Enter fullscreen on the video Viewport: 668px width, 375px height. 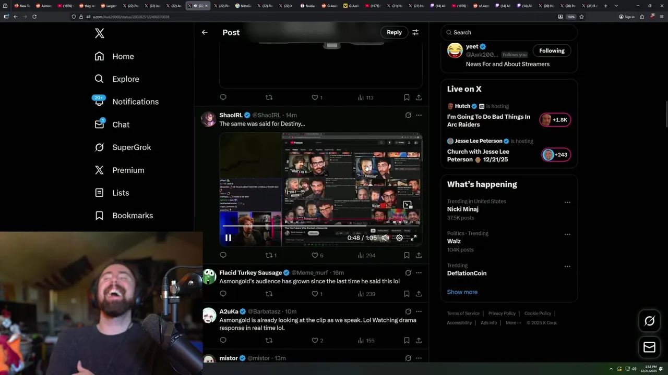click(x=413, y=238)
